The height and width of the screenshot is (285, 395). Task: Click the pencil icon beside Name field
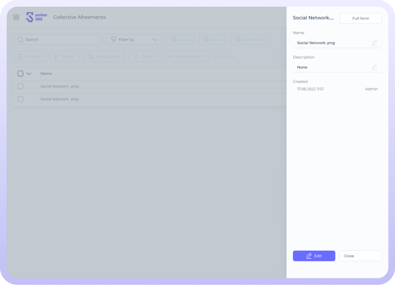[375, 43]
